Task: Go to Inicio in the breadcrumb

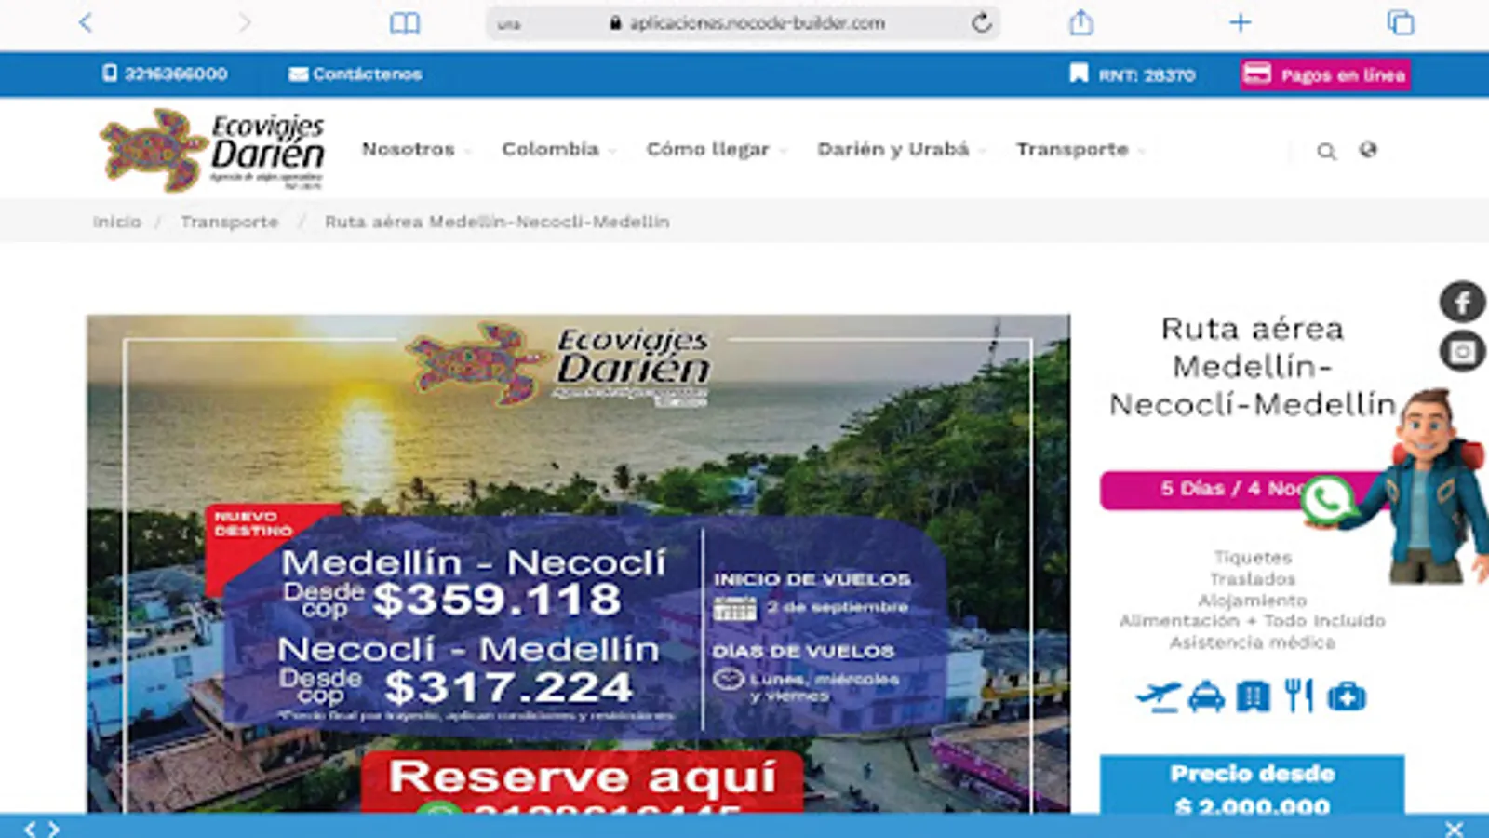Action: pyautogui.click(x=117, y=222)
